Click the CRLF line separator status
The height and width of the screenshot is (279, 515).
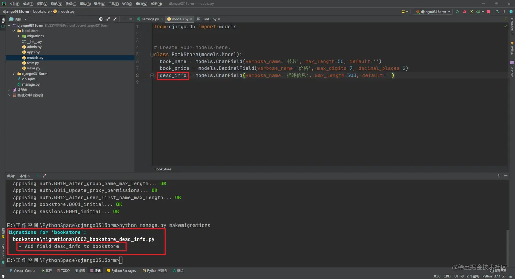447,276
